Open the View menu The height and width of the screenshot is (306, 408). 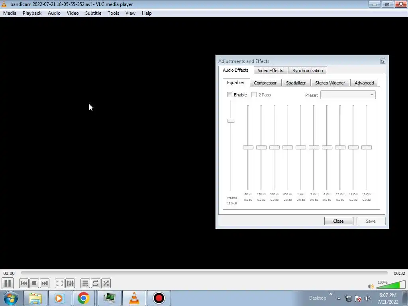pyautogui.click(x=130, y=13)
